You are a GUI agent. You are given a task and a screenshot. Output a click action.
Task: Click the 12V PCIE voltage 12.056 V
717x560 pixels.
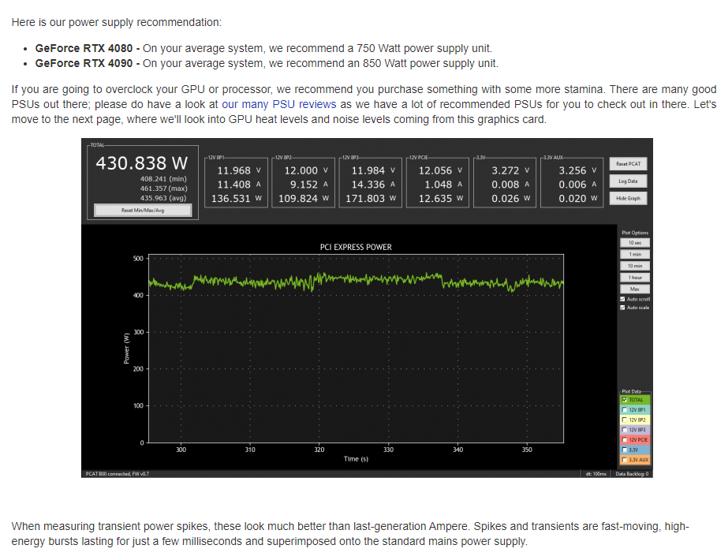(440, 170)
